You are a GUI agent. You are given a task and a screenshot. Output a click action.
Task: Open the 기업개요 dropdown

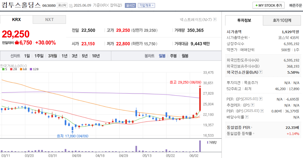pyautogui.click(x=146, y=5)
